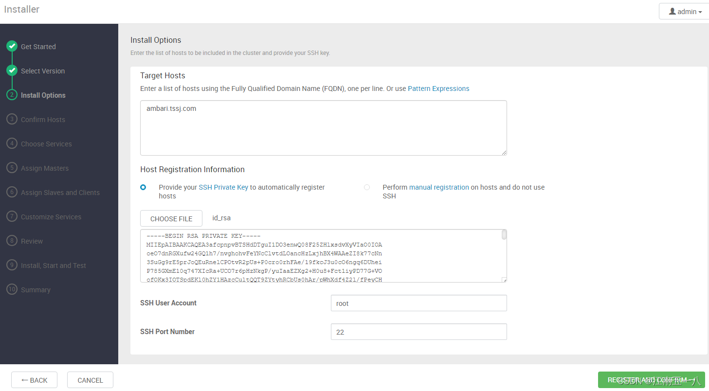
Task: Click the BACK button
Action: (34, 380)
